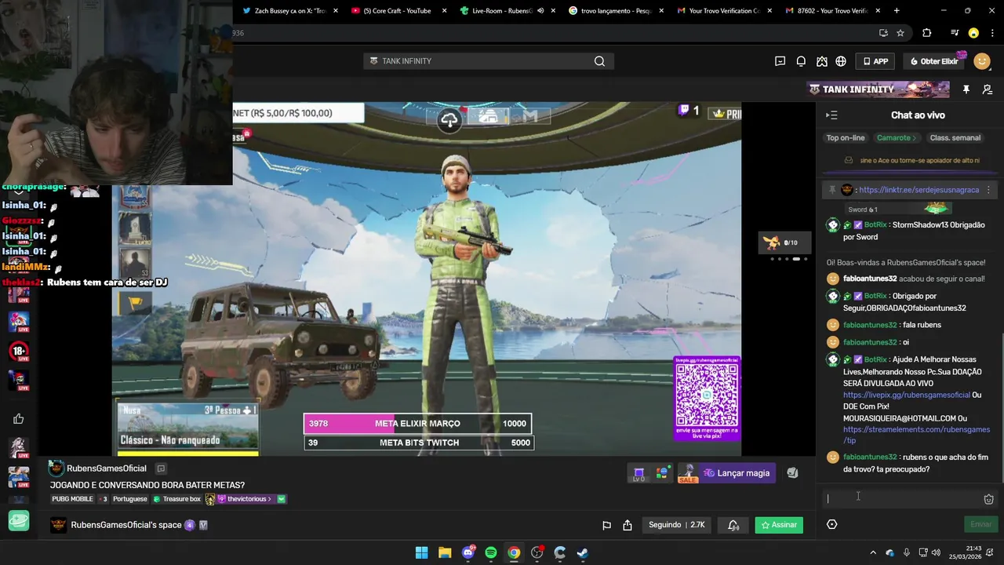
Task: Open the TANK INFINITY promo banner
Action: [878, 89]
